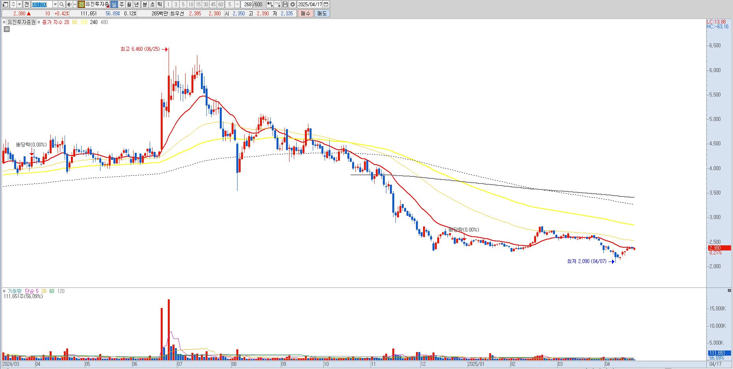Image resolution: width=733 pixels, height=369 pixels.
Task: Click the 거래량 volume indicator label
Action: tap(15, 291)
